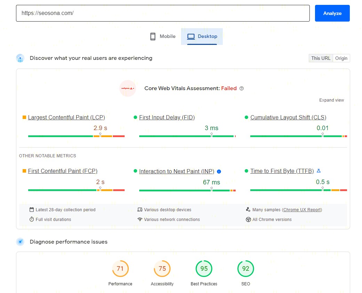Click the INP green dot status marker
This screenshot has height=293, width=362.
click(135, 171)
